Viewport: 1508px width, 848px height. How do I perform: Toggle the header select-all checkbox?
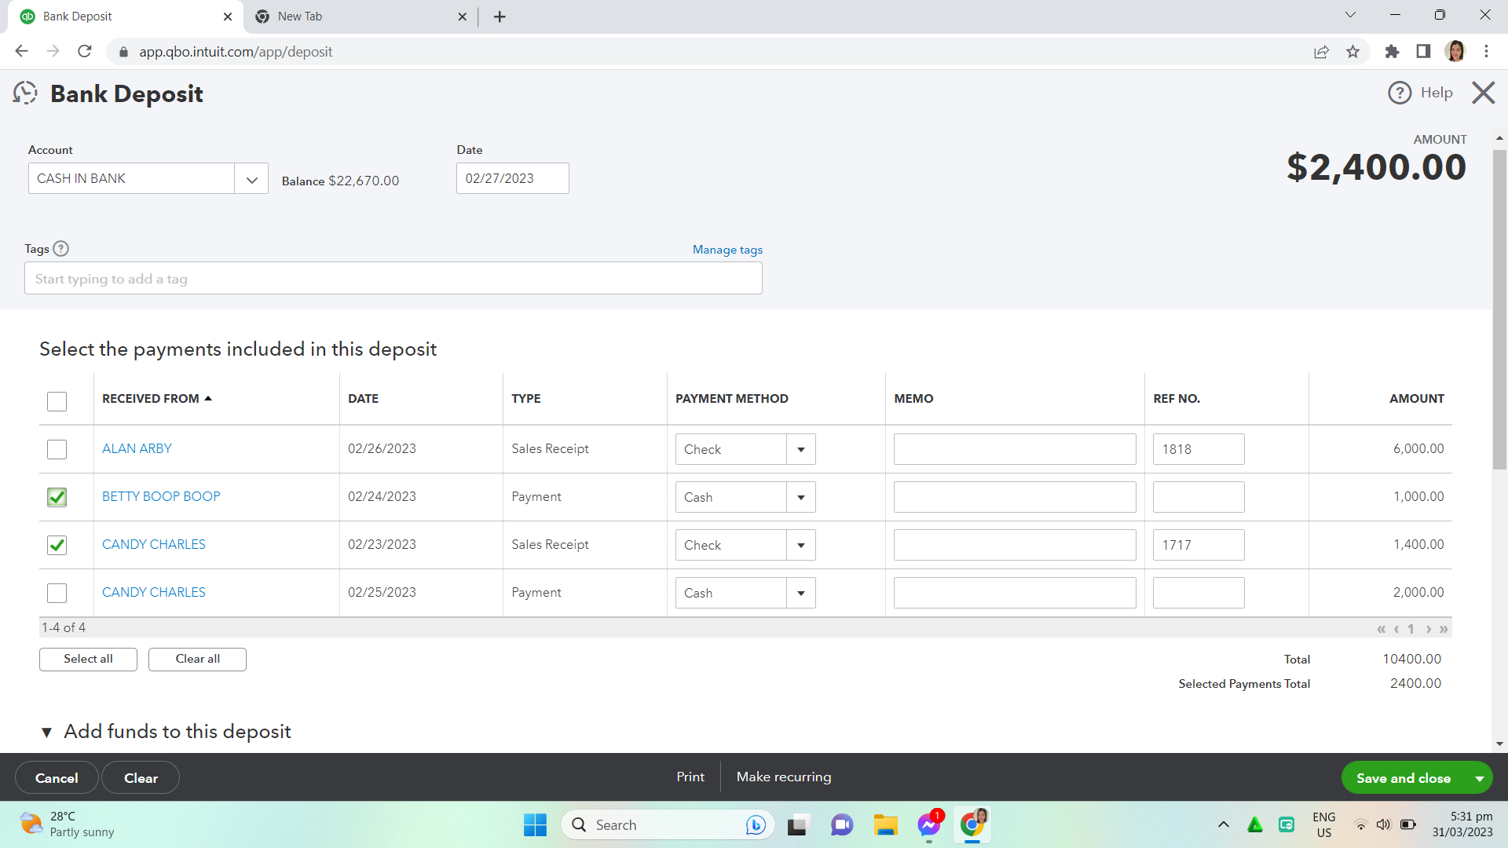[x=57, y=401]
